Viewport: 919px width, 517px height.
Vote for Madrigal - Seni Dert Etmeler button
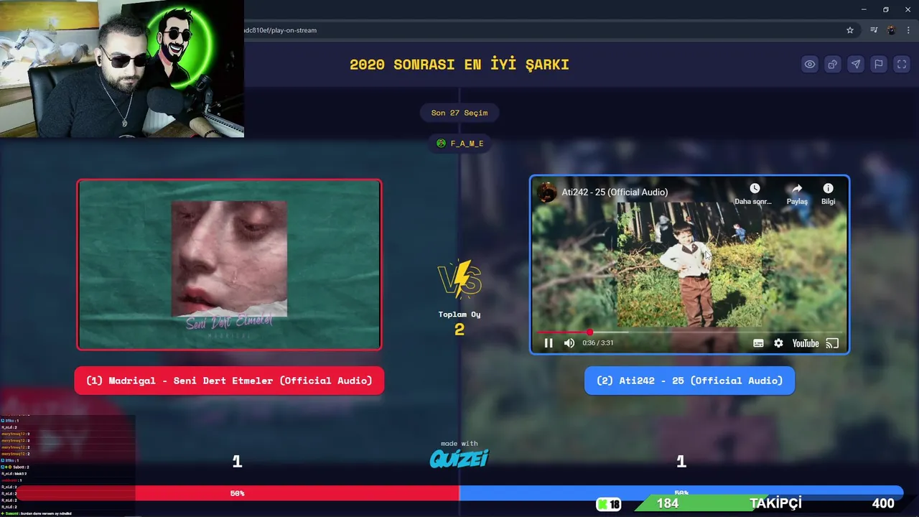[x=229, y=381]
